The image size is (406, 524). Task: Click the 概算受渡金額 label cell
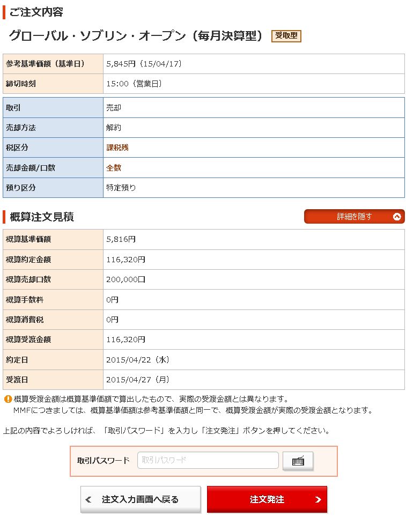pyautogui.click(x=53, y=340)
